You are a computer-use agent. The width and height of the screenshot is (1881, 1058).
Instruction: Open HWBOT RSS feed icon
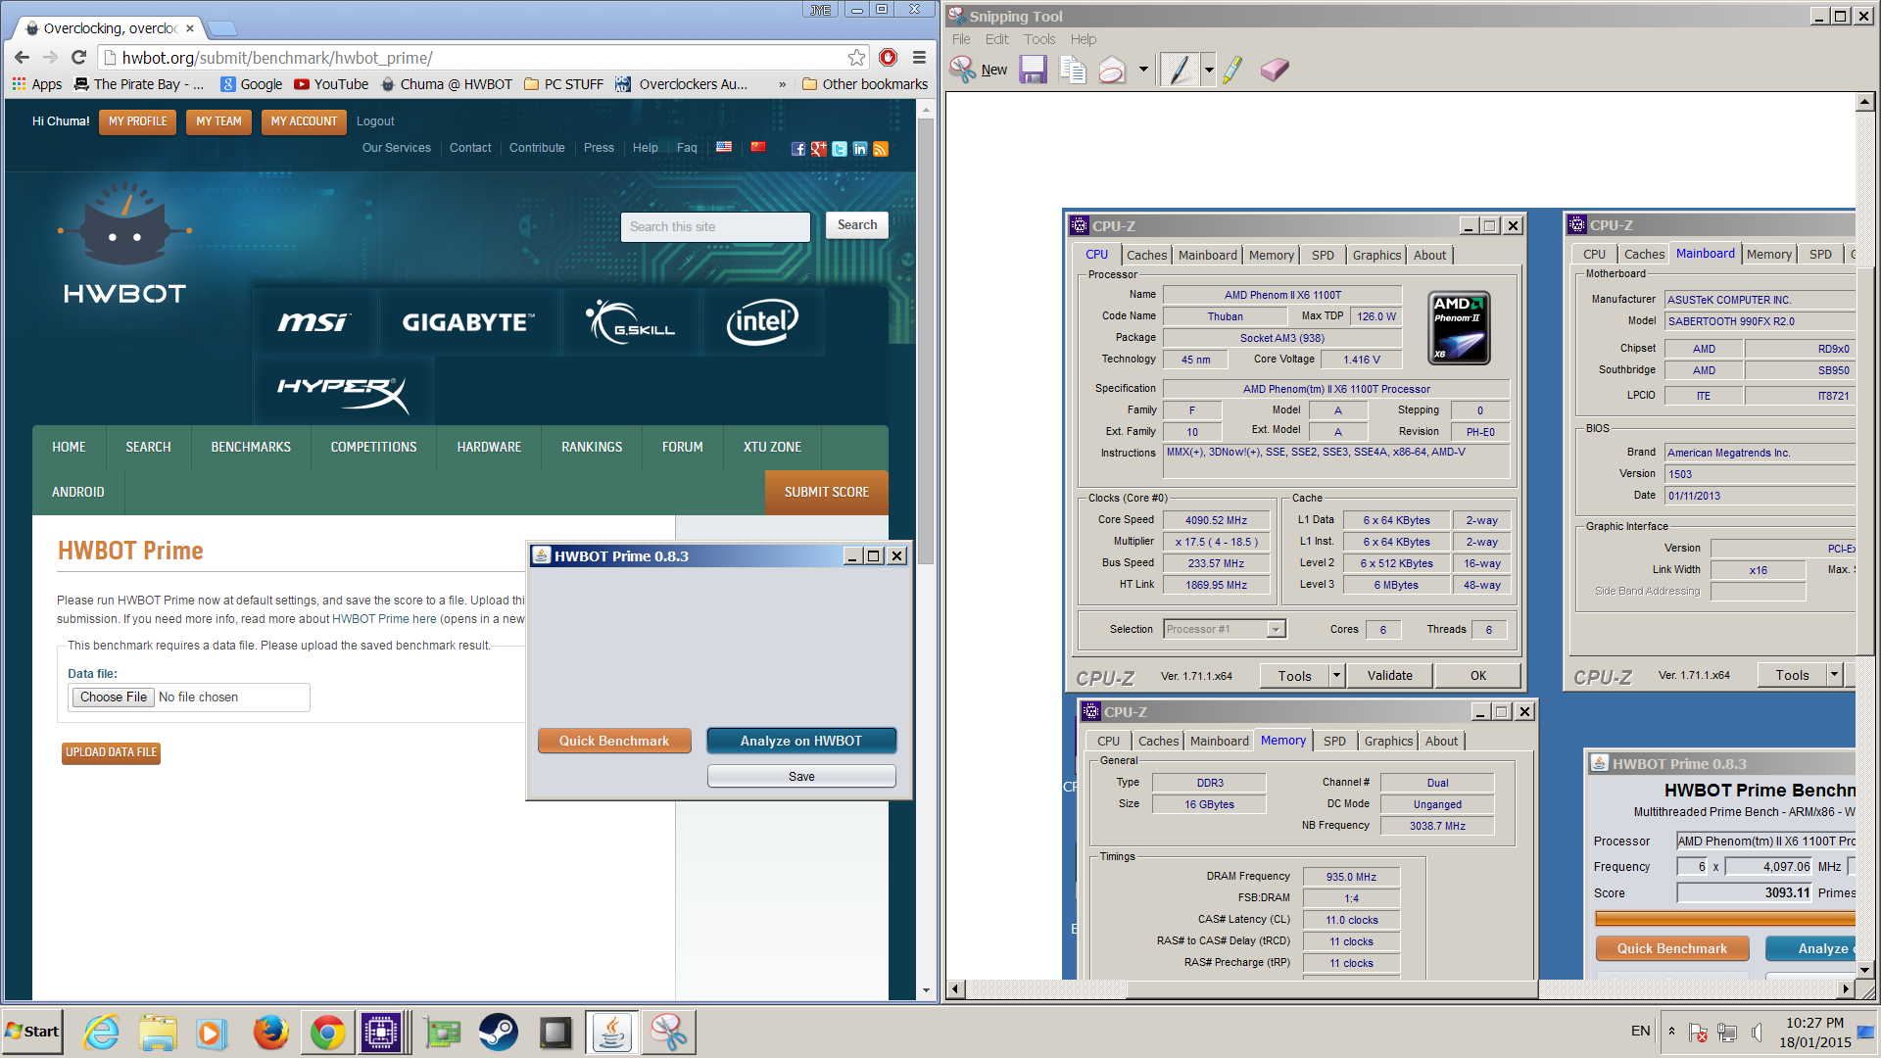[x=881, y=149]
